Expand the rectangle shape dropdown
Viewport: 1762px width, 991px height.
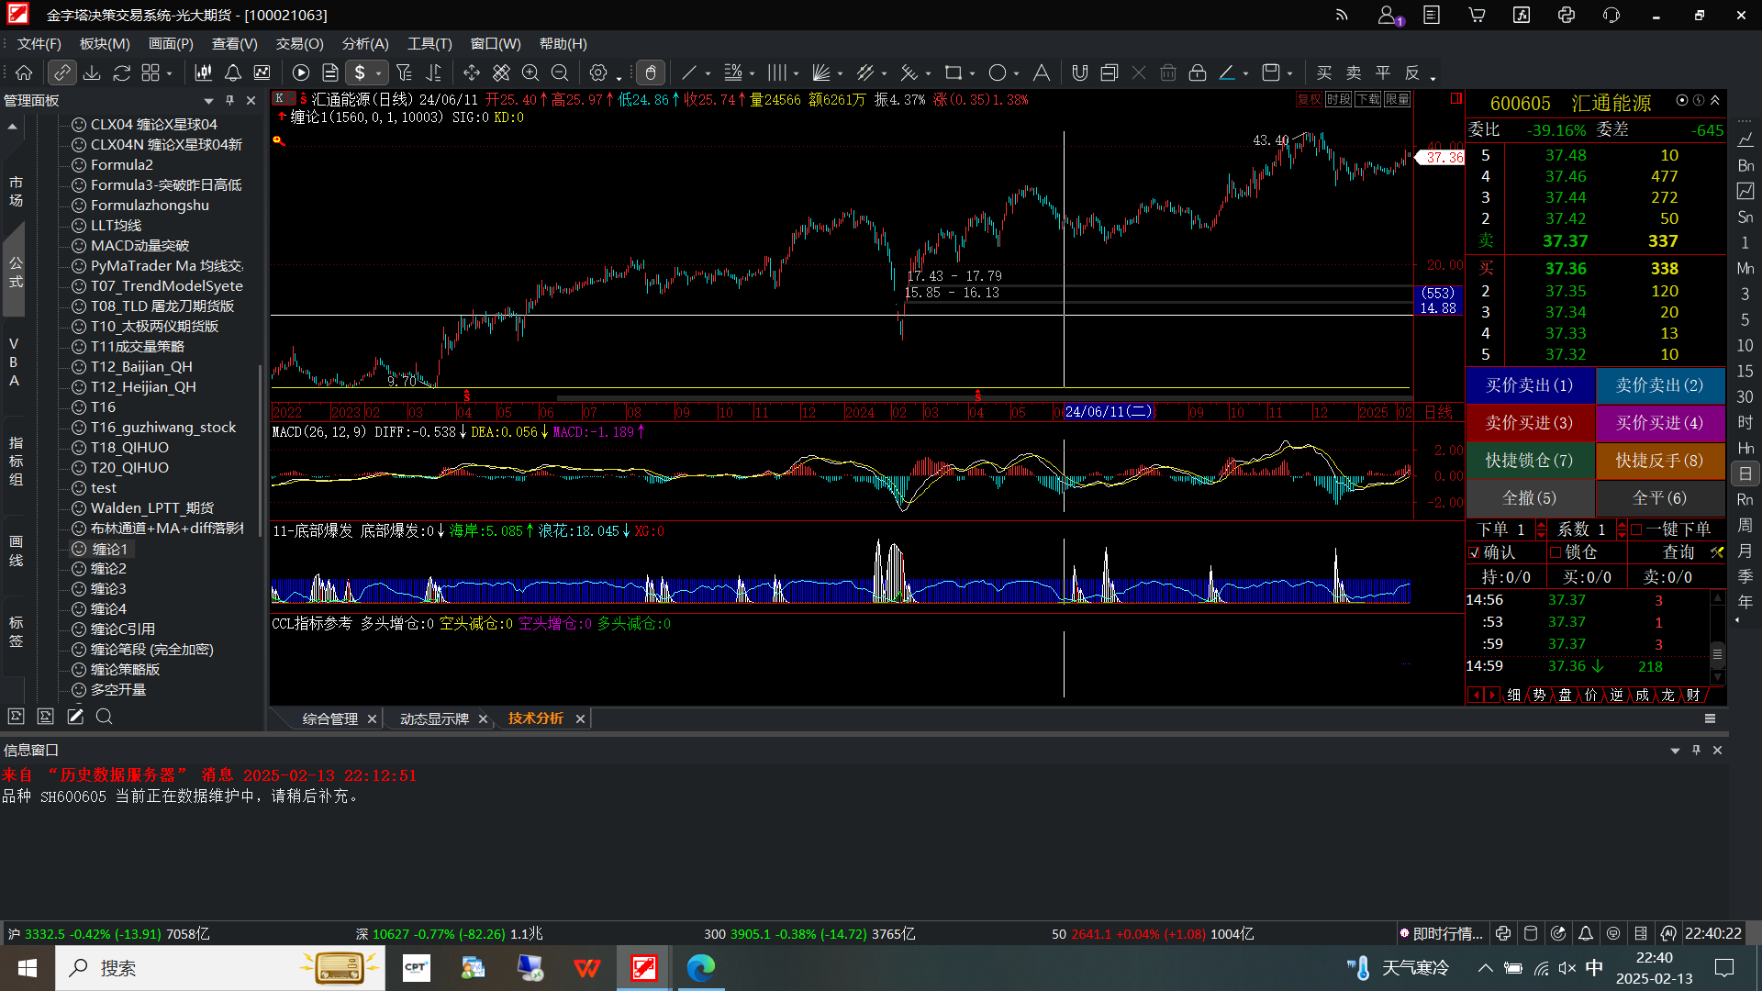[972, 73]
